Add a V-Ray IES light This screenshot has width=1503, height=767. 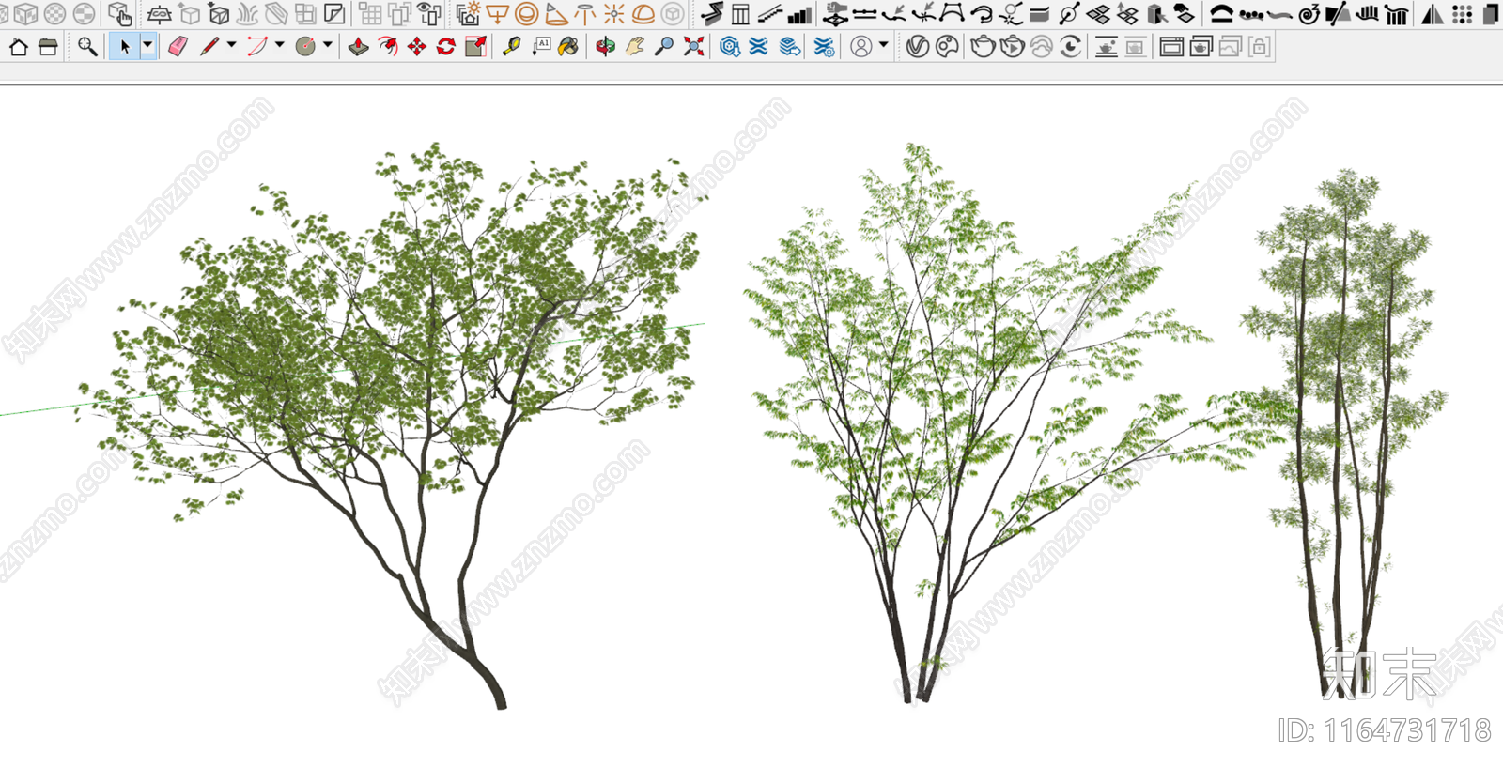[x=585, y=14]
